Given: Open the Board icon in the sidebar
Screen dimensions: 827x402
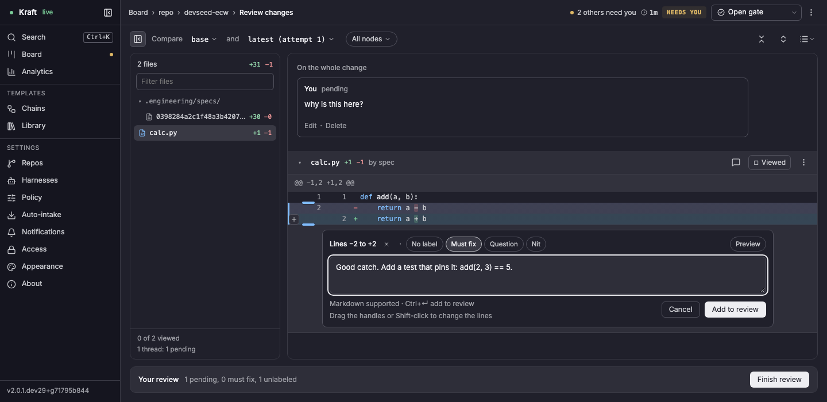Looking at the screenshot, I should pos(11,55).
